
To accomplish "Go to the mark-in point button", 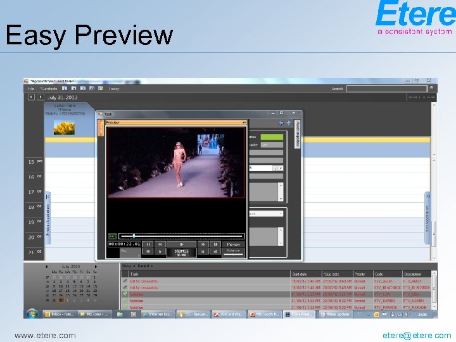I will (160, 251).
